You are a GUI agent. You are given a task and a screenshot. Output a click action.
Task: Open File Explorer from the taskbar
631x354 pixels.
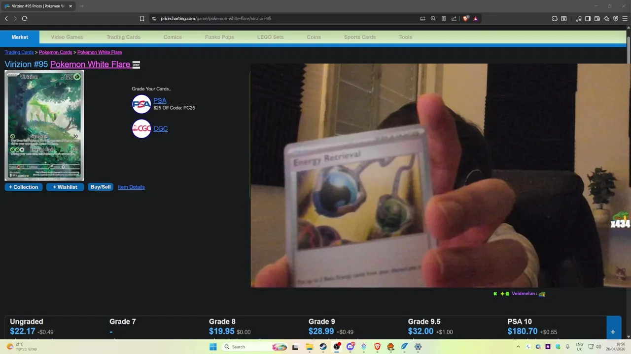click(309, 347)
